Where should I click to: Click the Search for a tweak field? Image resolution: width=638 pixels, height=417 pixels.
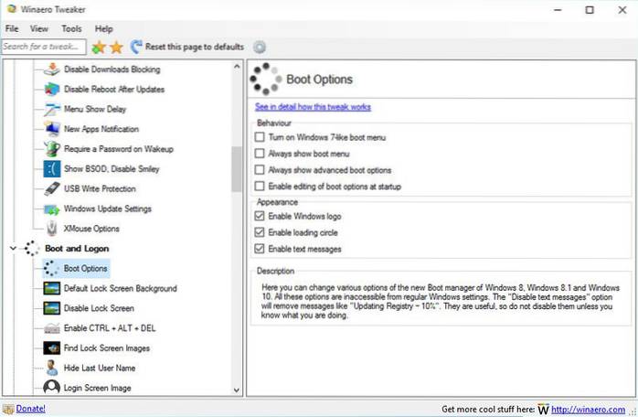[43, 47]
